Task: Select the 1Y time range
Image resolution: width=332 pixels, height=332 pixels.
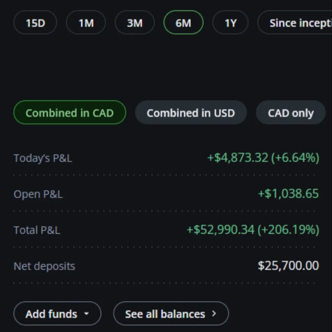Action: pos(231,22)
